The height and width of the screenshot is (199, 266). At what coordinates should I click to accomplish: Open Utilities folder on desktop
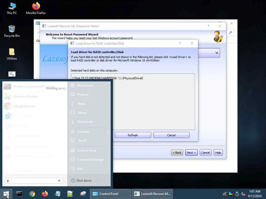[x=12, y=54]
